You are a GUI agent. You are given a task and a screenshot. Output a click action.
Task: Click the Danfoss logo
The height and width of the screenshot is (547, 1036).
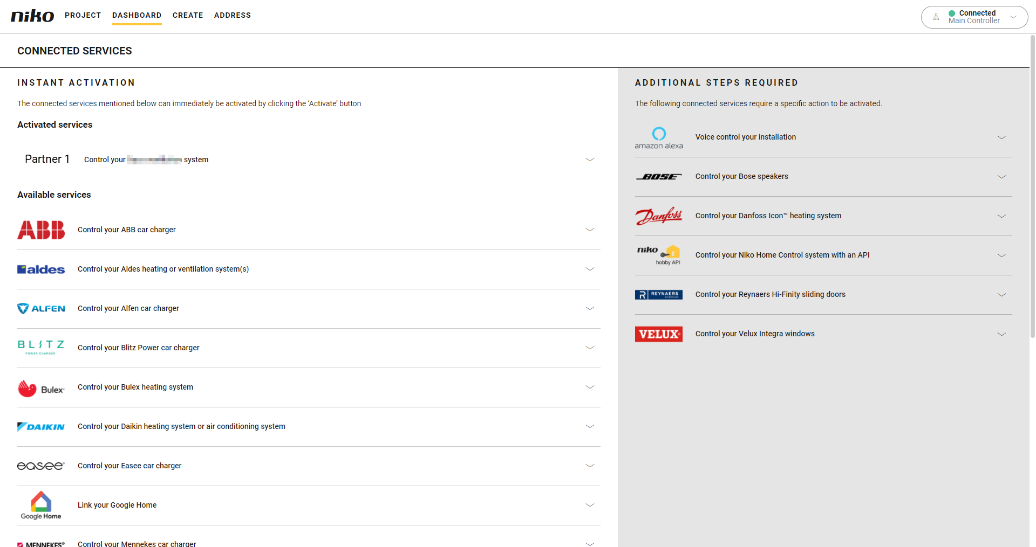coord(658,216)
